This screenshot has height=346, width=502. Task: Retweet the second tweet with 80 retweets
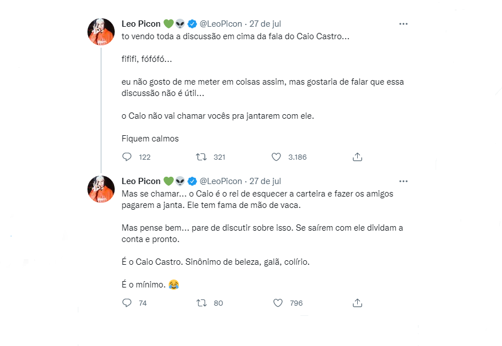[x=201, y=303]
